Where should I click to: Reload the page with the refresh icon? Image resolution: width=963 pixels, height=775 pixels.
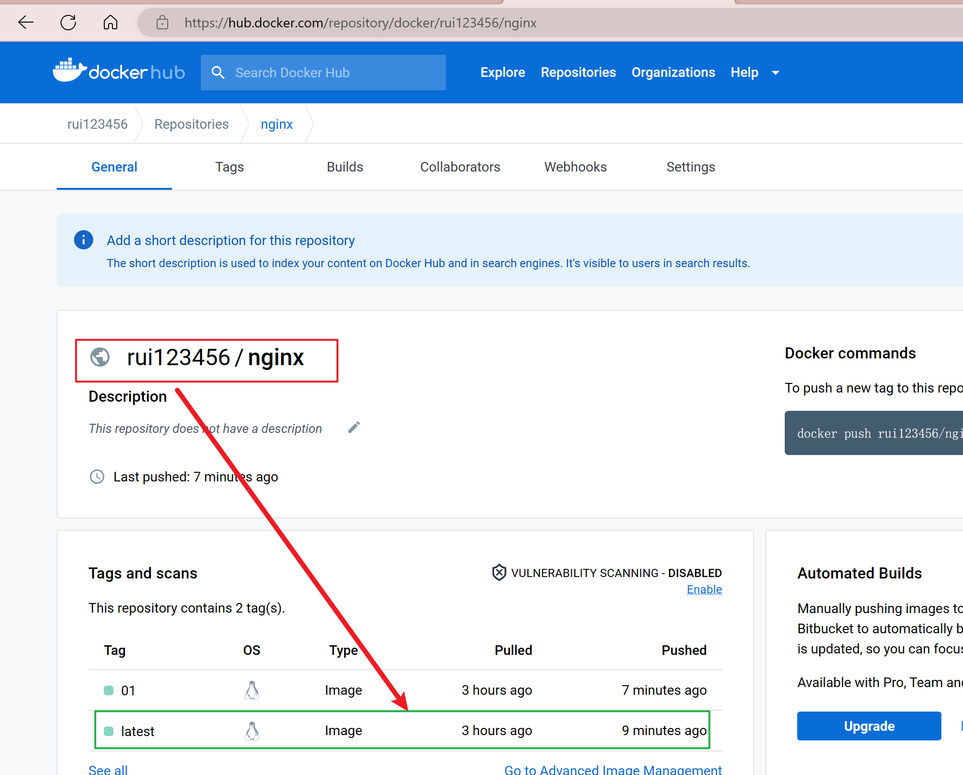pos(68,22)
